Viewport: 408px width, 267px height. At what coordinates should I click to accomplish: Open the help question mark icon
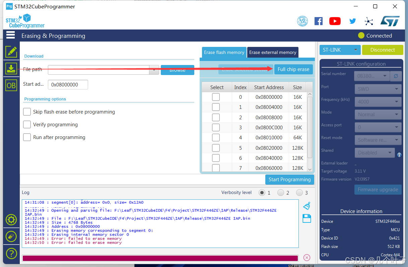click(x=11, y=253)
